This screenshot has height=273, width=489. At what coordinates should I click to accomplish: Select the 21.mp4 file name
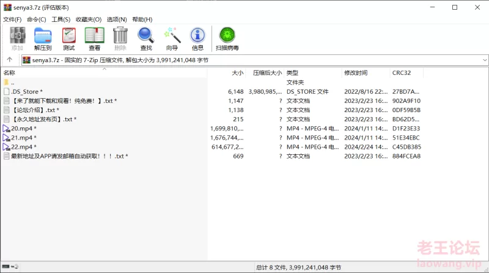coord(24,138)
